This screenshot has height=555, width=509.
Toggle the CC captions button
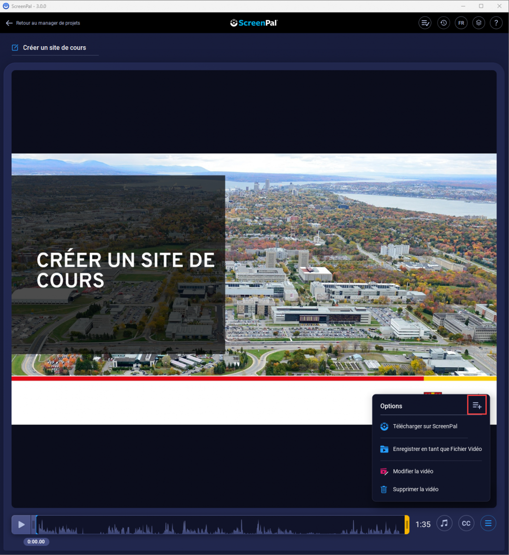click(467, 524)
